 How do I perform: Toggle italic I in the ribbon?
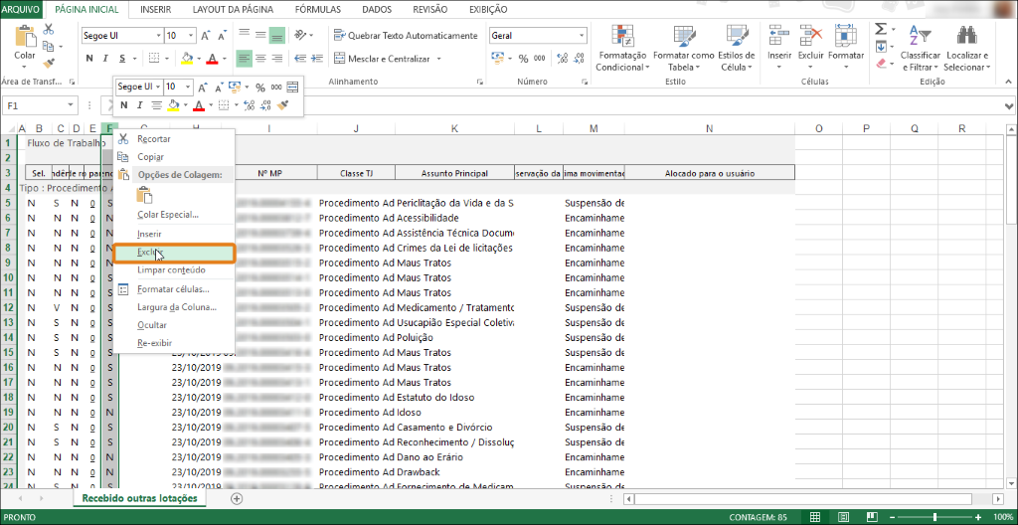click(105, 59)
